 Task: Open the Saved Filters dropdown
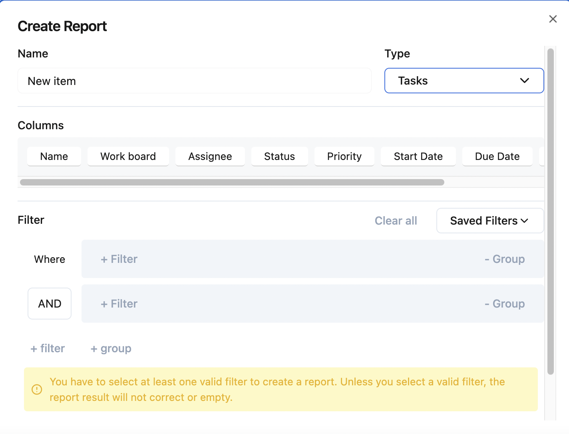click(x=489, y=221)
